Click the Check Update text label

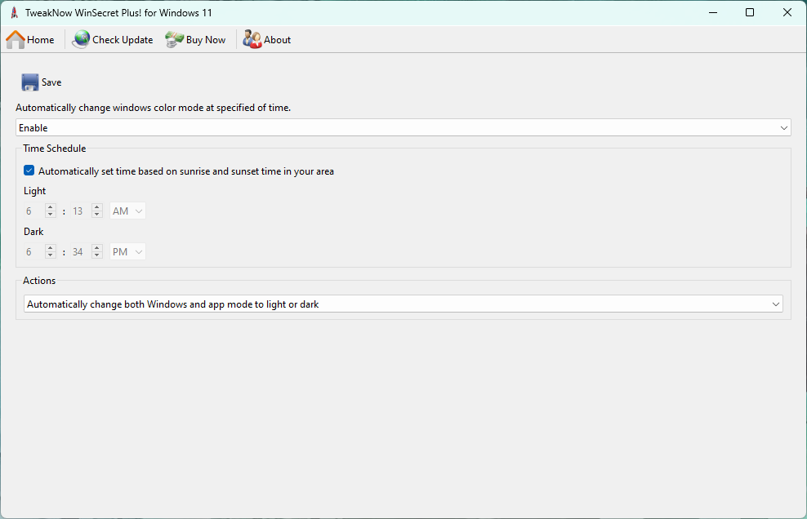pyautogui.click(x=123, y=40)
